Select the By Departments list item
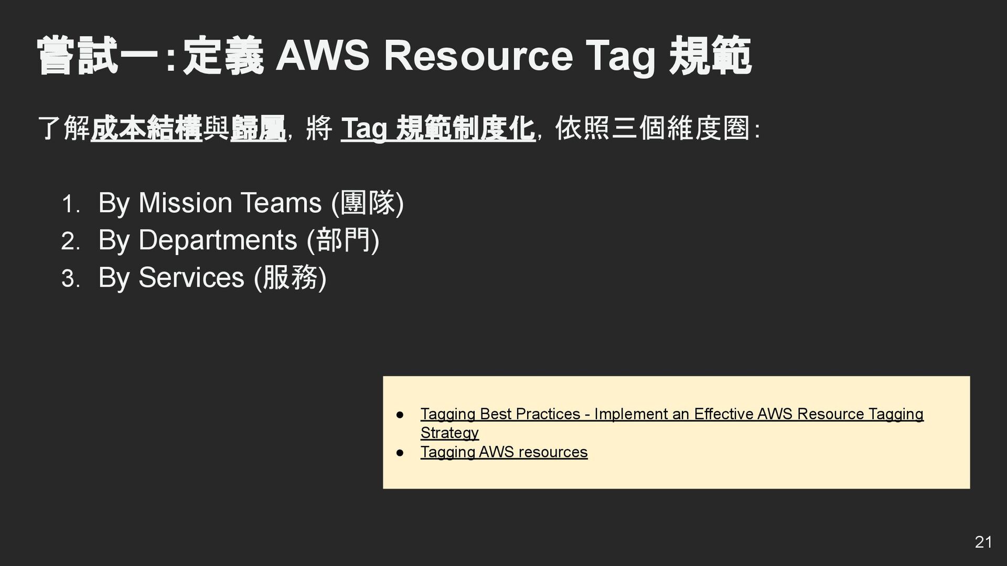This screenshot has height=566, width=1007. [239, 241]
